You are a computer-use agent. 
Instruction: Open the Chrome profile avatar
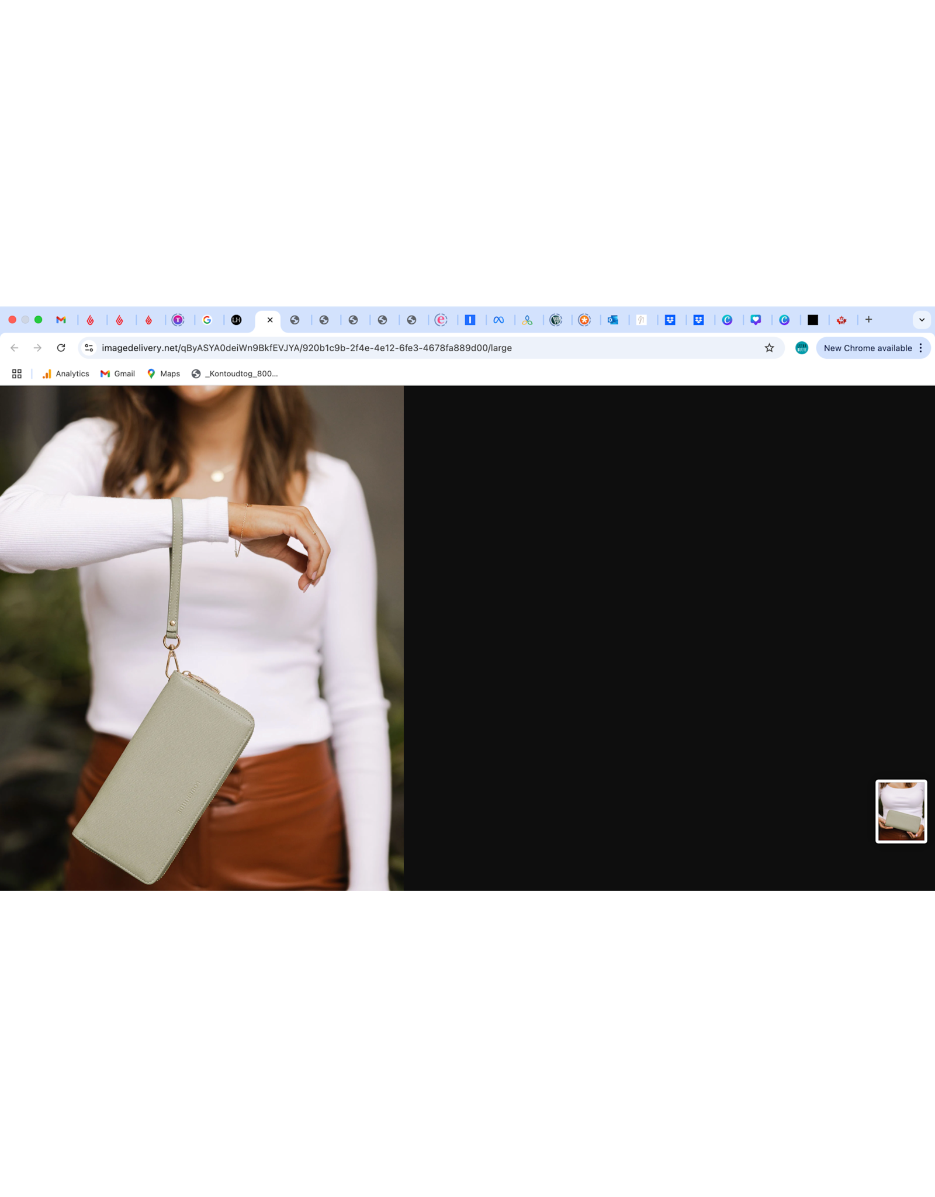click(x=801, y=348)
